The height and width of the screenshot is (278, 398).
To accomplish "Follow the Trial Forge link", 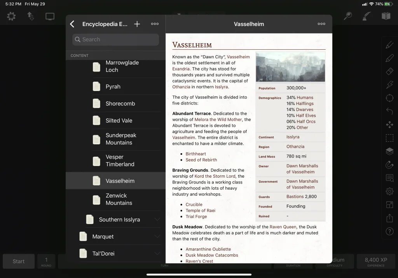I will (x=196, y=217).
